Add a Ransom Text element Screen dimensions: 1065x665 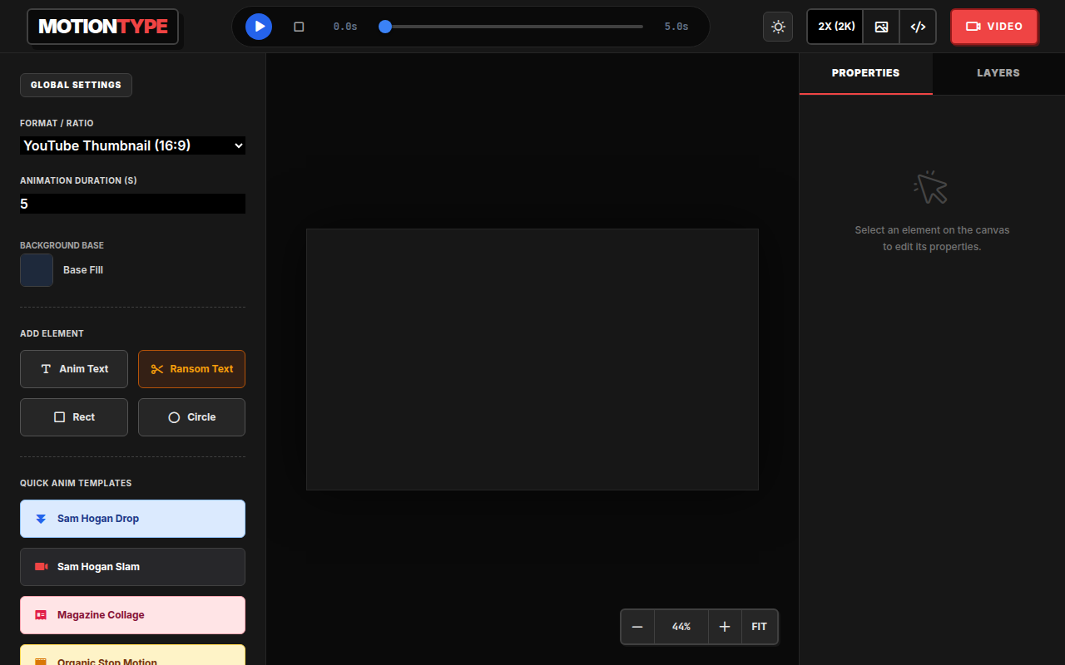tap(191, 369)
